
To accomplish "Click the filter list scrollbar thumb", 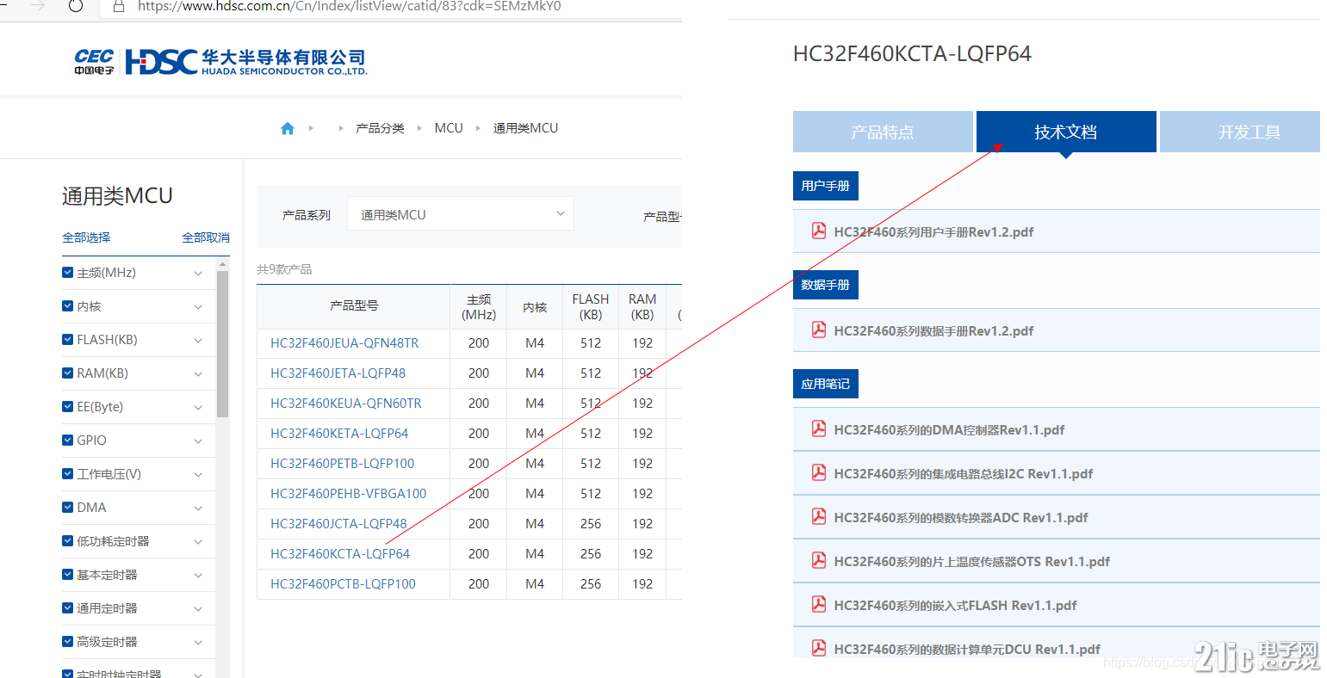I will click(223, 344).
